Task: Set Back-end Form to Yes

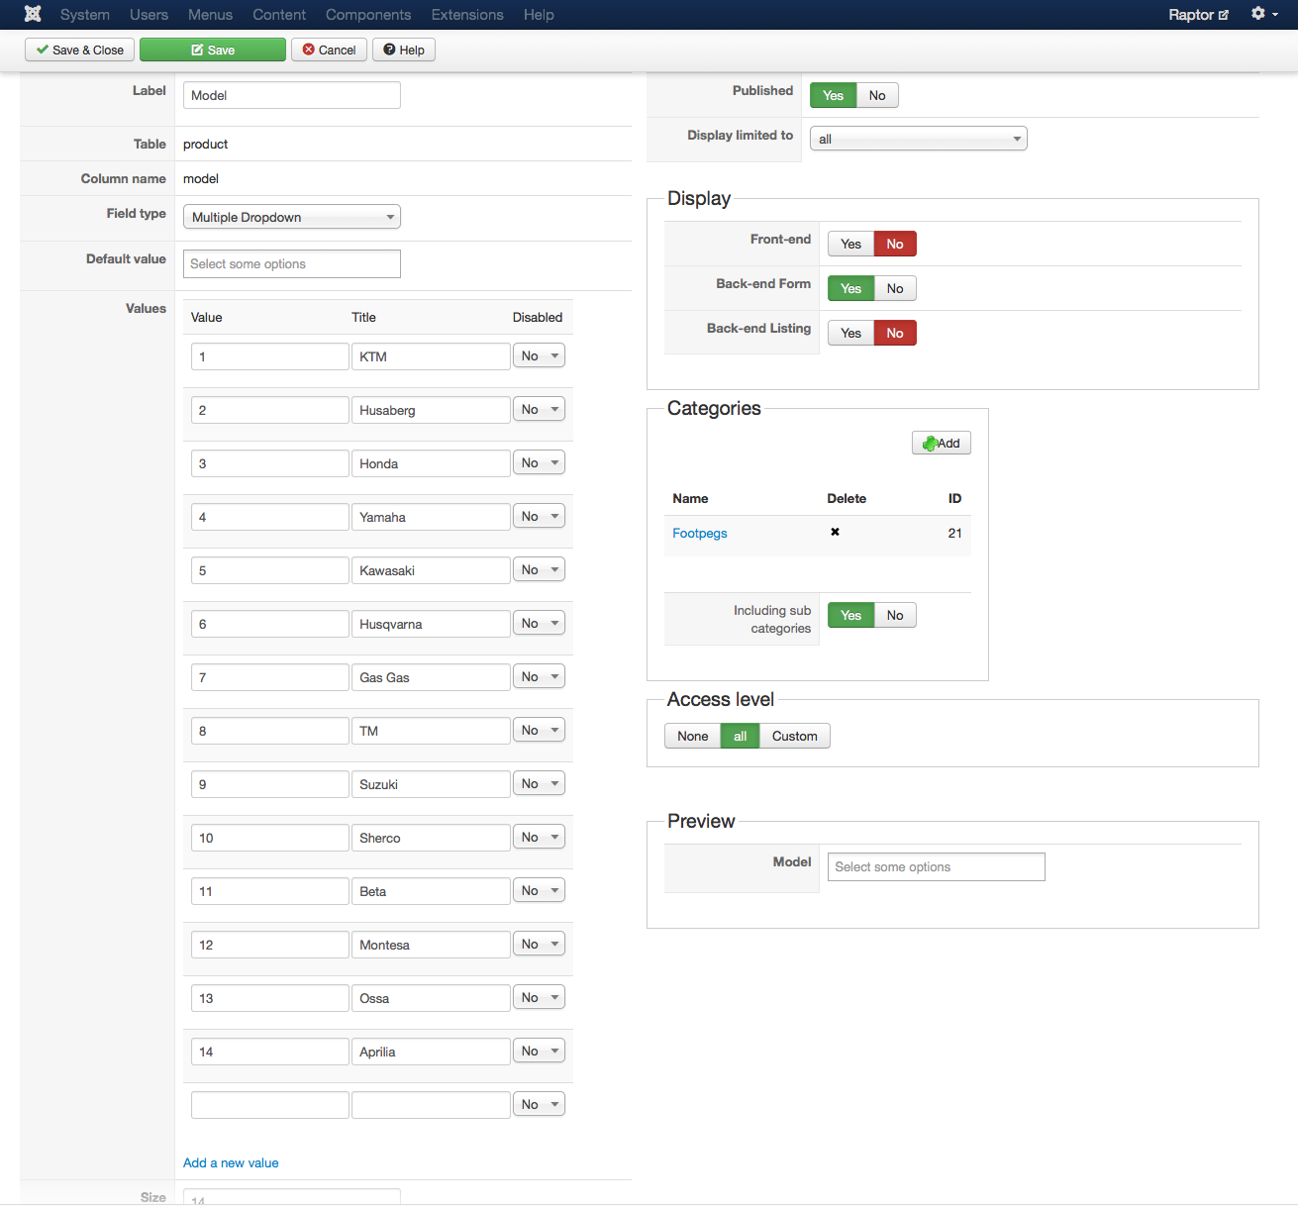Action: click(850, 288)
